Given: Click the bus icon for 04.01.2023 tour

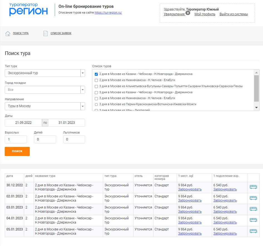Looking at the screenshot, I should pyautogui.click(x=253, y=220).
